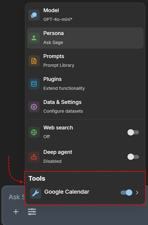Select Plugins Extend functionality item
The height and width of the screenshot is (225, 148).
click(x=85, y=84)
